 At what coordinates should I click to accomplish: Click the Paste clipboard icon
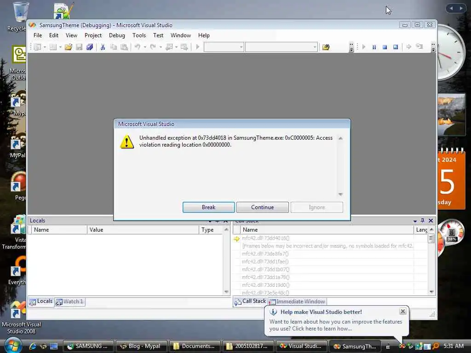click(124, 47)
